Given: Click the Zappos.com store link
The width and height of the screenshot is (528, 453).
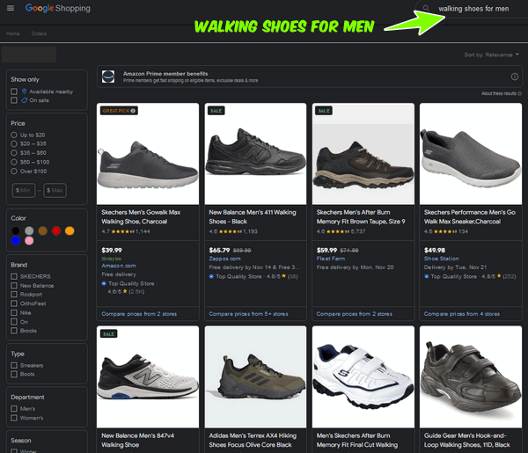Looking at the screenshot, I should point(224,259).
